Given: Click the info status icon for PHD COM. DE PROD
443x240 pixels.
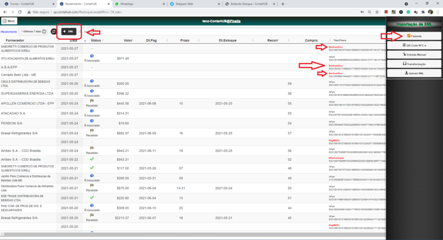Looking at the screenshot, I should [x=92, y=206].
